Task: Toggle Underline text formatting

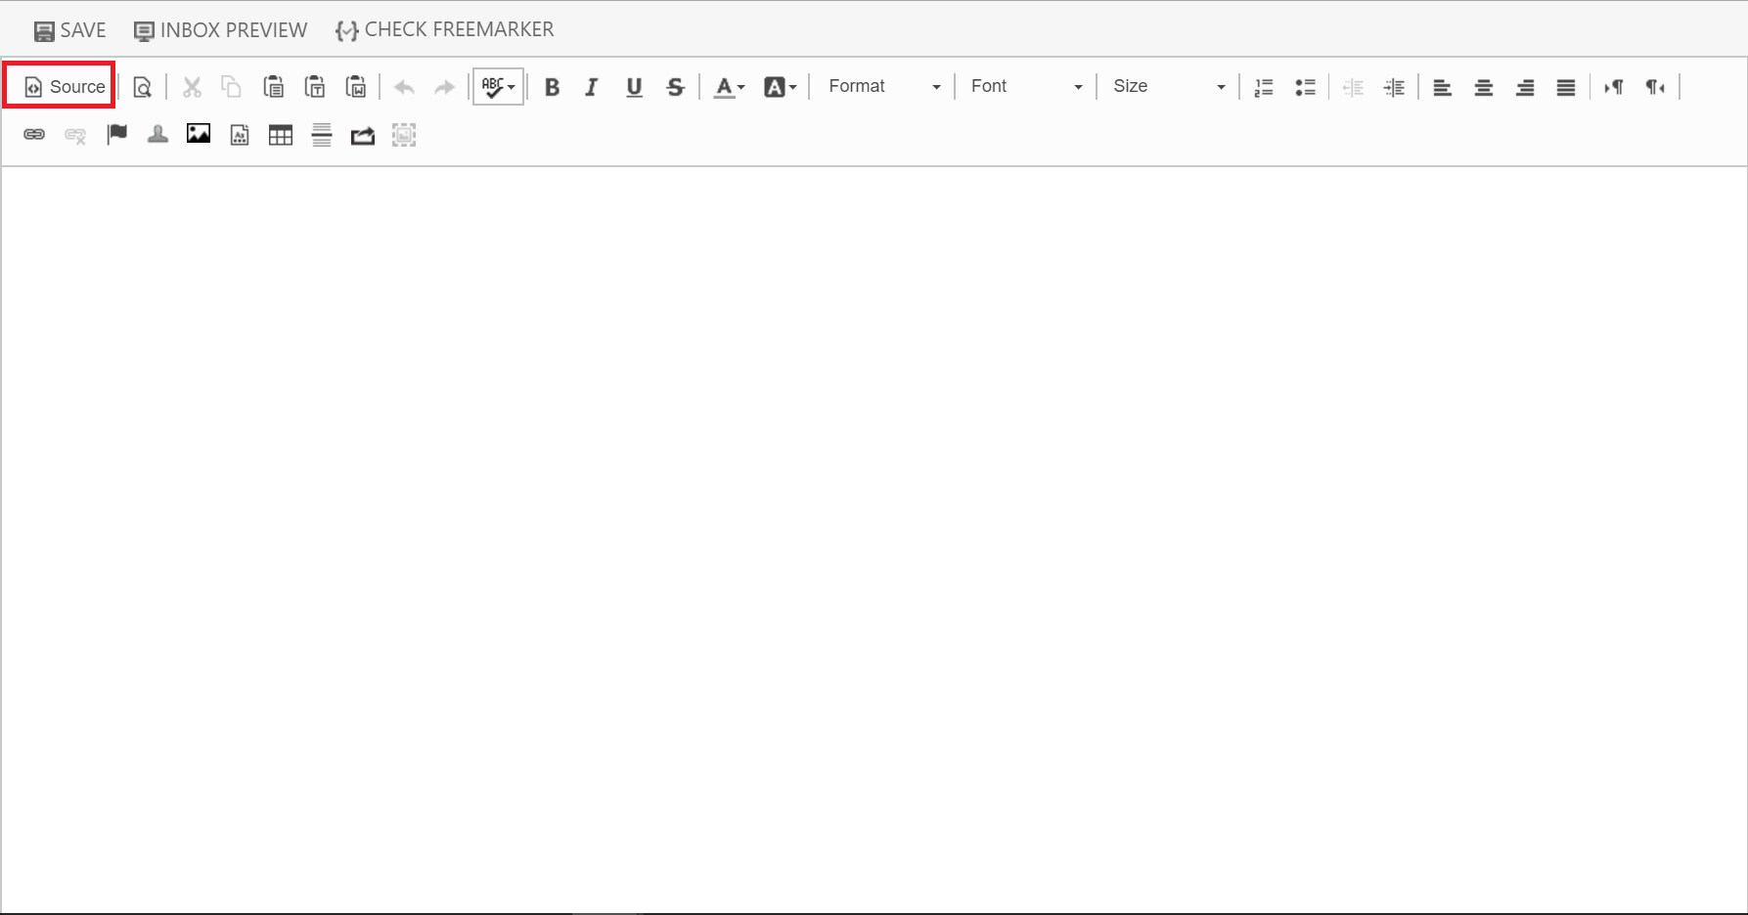Action: (x=634, y=87)
